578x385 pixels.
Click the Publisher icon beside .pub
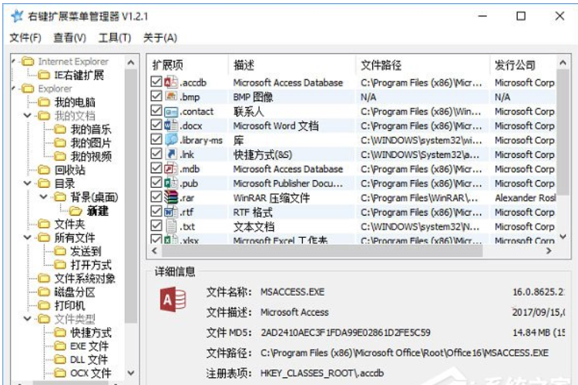(170, 182)
